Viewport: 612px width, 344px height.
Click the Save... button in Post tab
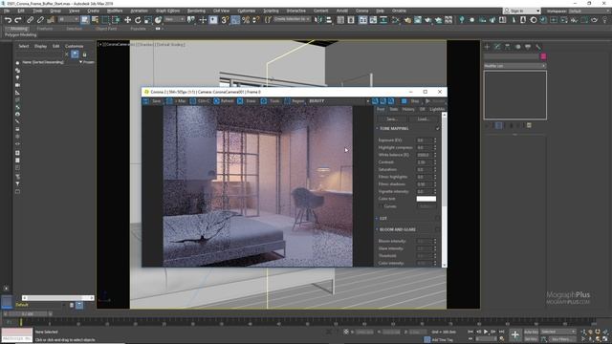(x=391, y=118)
